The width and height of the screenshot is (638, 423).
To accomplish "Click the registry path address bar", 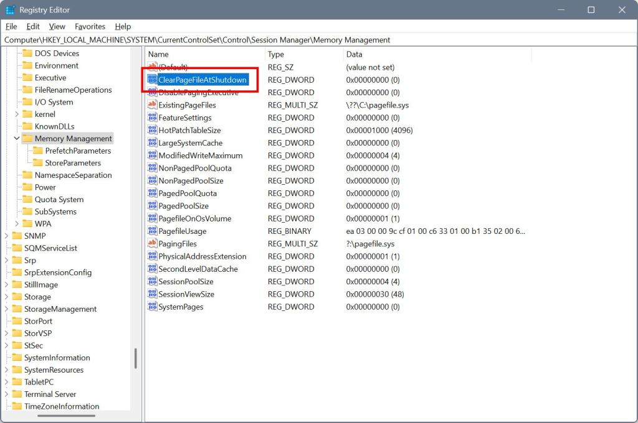I will [x=319, y=40].
